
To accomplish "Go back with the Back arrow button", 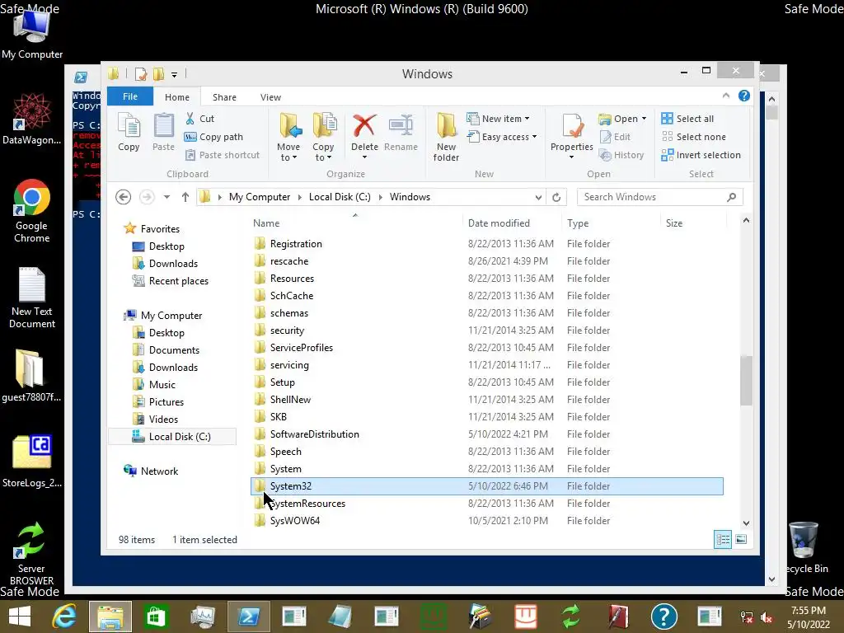I will pos(124,197).
